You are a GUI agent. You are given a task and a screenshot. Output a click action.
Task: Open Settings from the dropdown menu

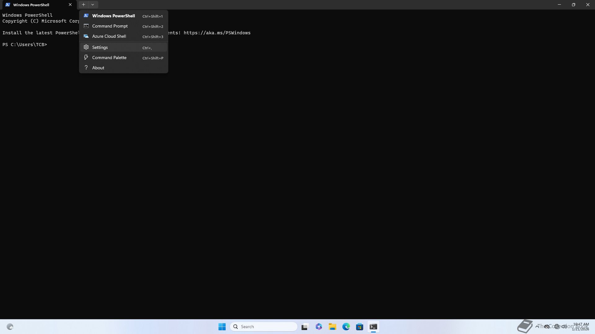(100, 47)
